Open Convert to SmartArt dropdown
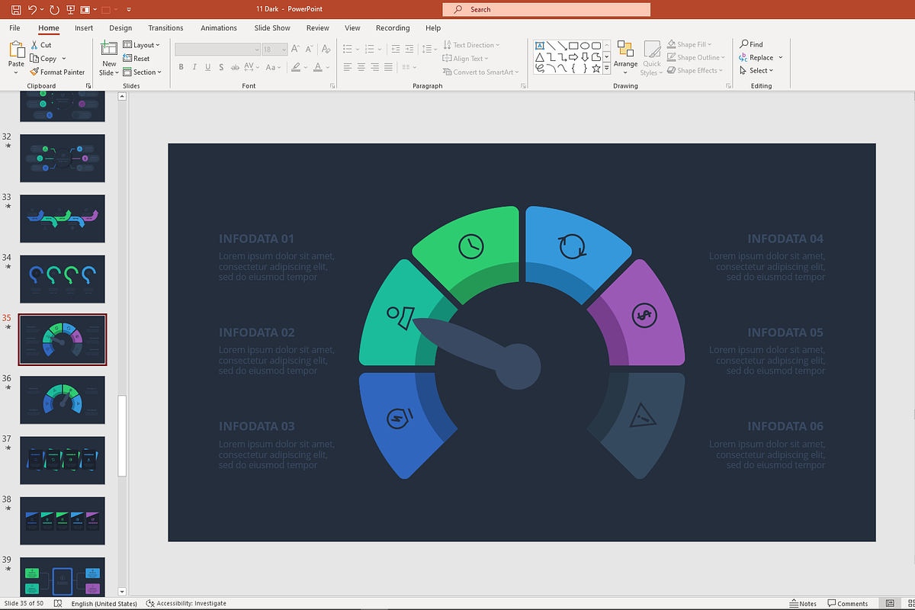 pyautogui.click(x=480, y=72)
